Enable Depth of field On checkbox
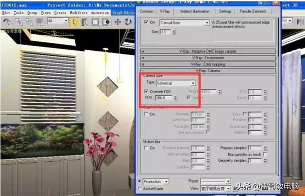The height and width of the screenshot is (196, 305). click(146, 114)
